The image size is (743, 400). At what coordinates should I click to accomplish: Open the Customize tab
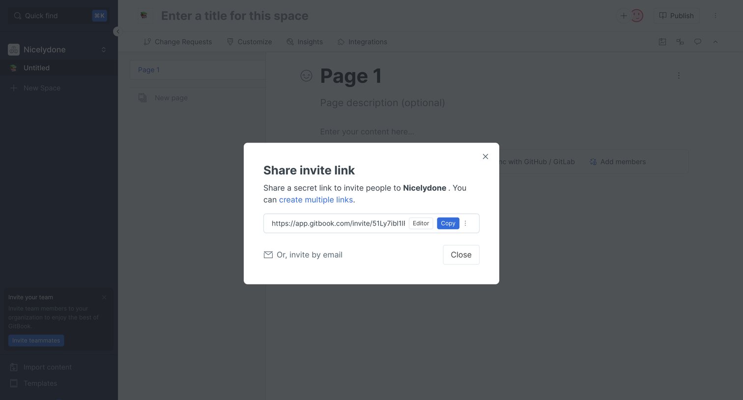click(x=249, y=42)
